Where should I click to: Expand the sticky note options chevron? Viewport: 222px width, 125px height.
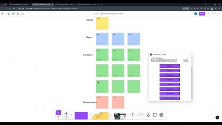pyautogui.click(x=110, y=115)
